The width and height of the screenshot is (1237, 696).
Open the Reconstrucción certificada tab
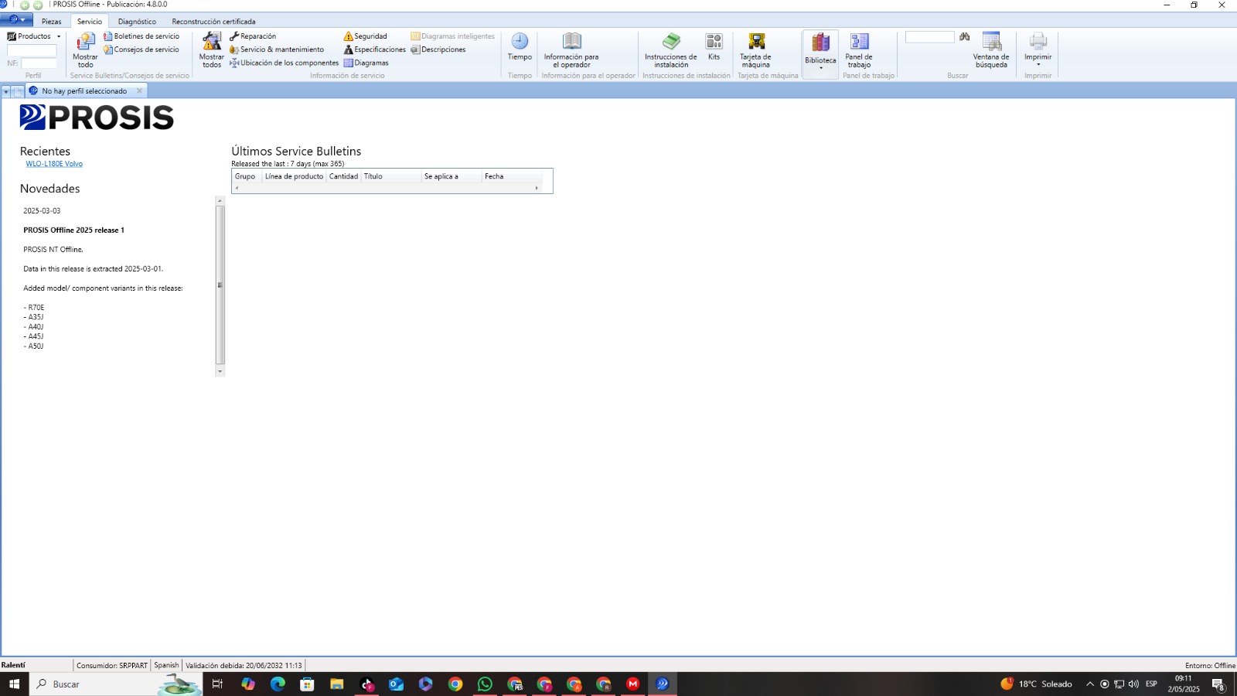(x=213, y=22)
